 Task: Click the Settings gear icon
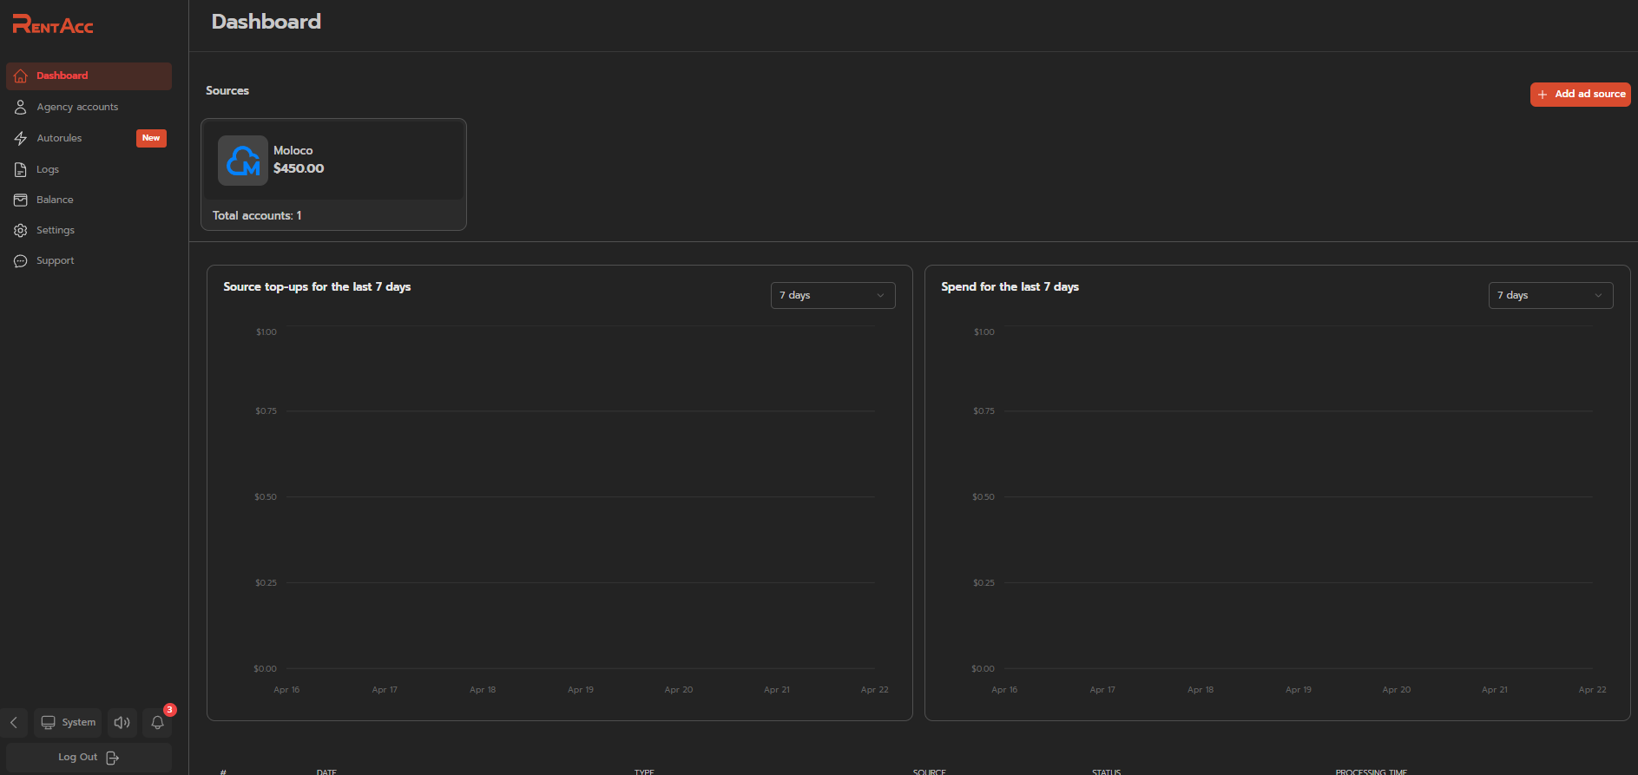coord(21,231)
